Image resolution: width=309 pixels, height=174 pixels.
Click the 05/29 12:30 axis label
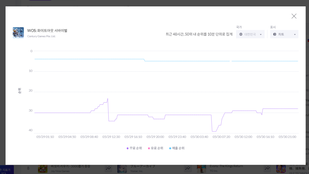tap(111, 137)
